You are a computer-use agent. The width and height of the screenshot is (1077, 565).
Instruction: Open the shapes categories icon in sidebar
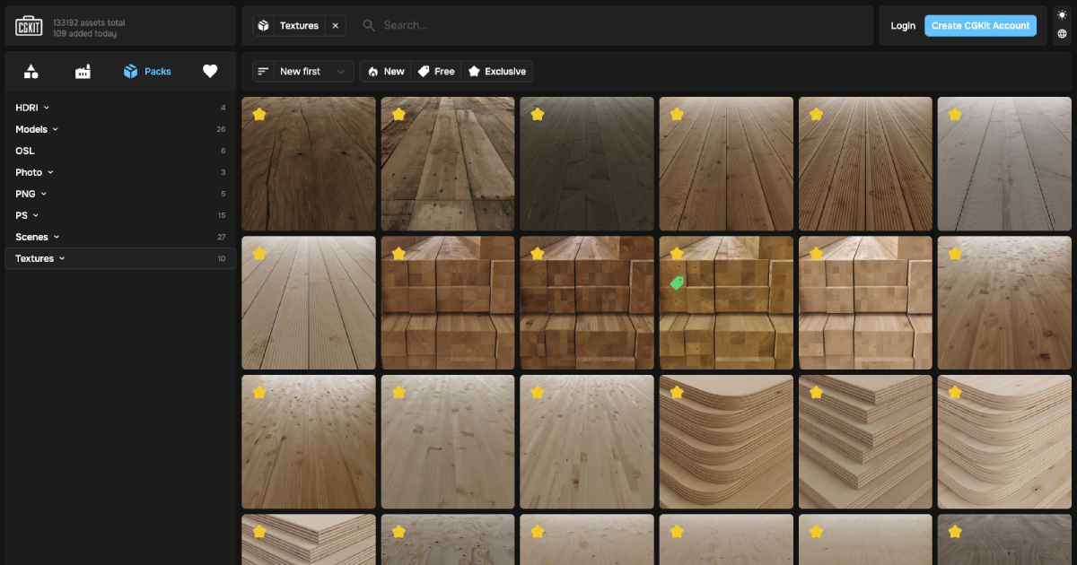coord(31,72)
